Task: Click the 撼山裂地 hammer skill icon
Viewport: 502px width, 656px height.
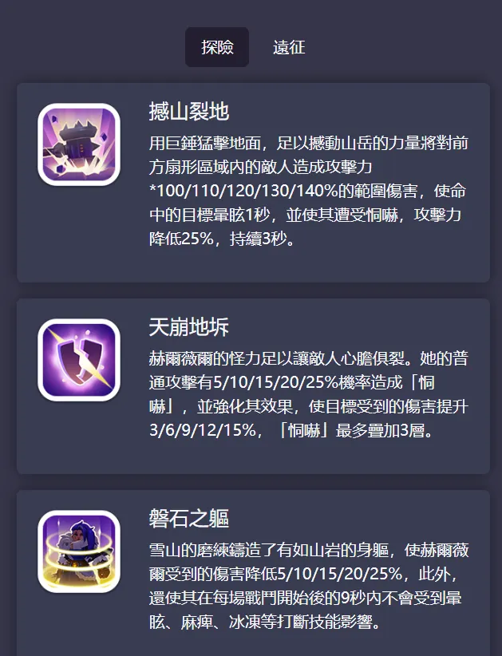Action: coord(79,144)
